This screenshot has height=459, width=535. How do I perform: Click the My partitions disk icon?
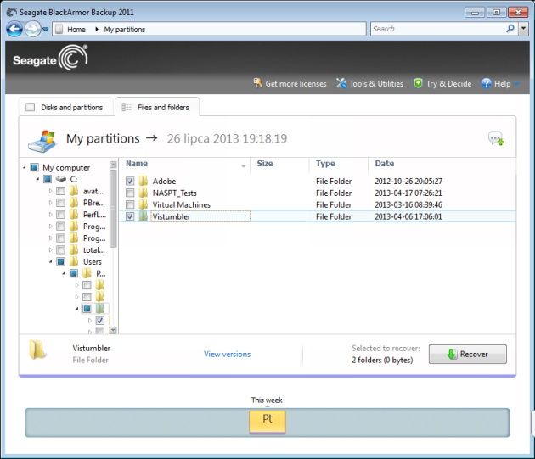[x=42, y=141]
